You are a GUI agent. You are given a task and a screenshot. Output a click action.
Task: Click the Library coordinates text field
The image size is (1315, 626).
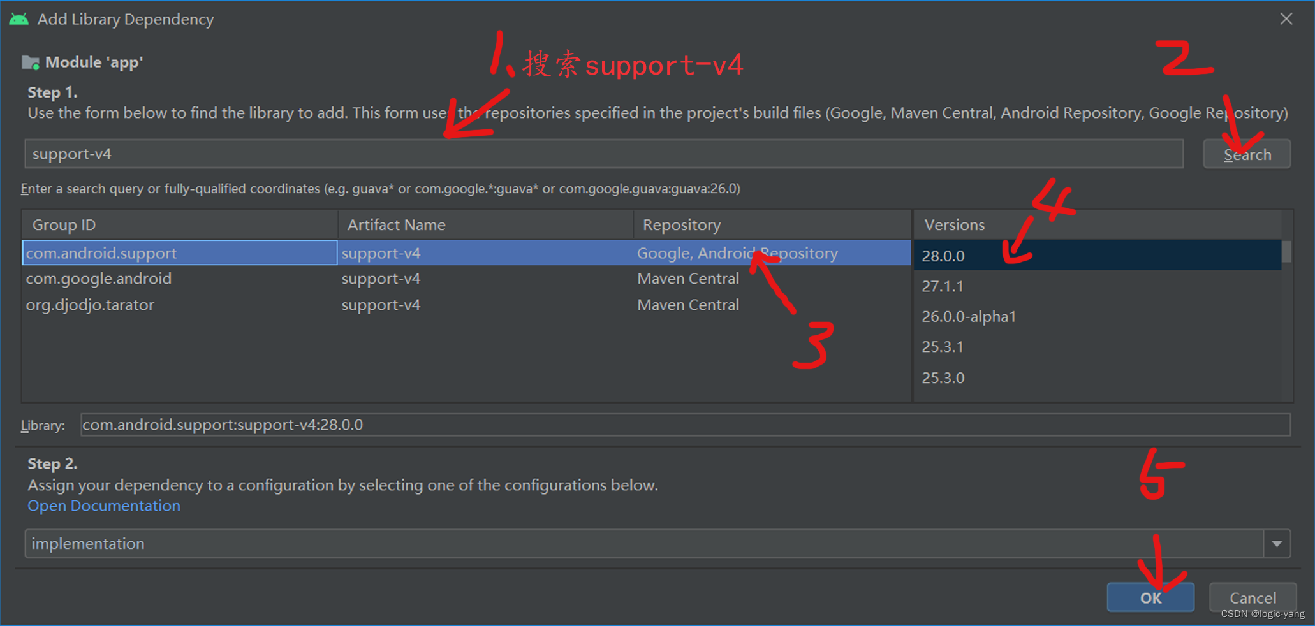click(686, 425)
